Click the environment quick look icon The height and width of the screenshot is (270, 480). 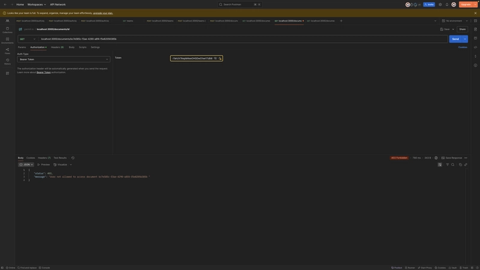[x=475, y=21]
